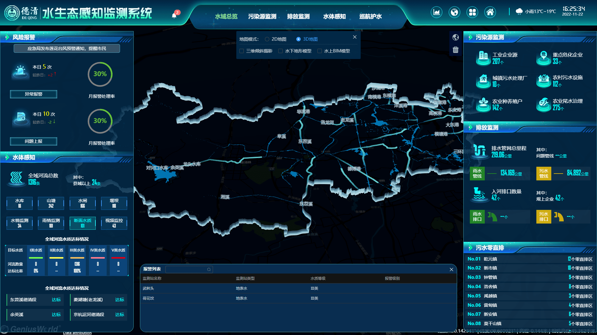Click the 问题上报 button

tap(34, 141)
